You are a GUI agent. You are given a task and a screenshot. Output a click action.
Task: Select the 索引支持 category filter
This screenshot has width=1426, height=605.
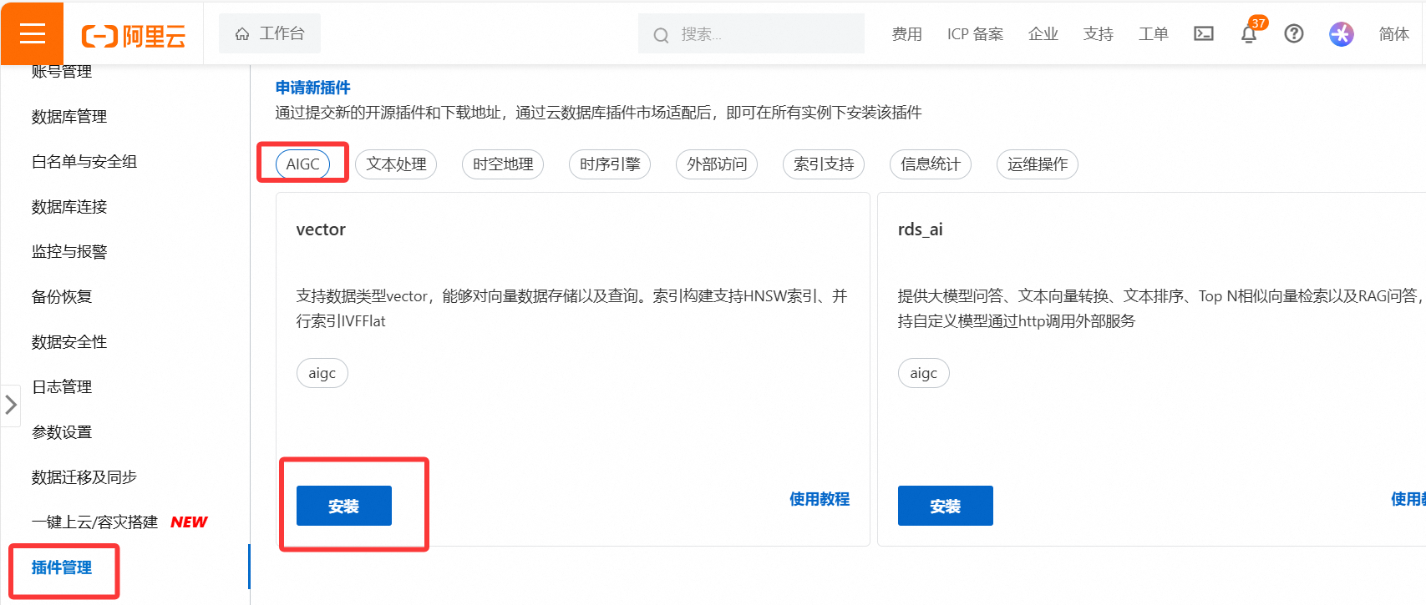click(x=824, y=164)
